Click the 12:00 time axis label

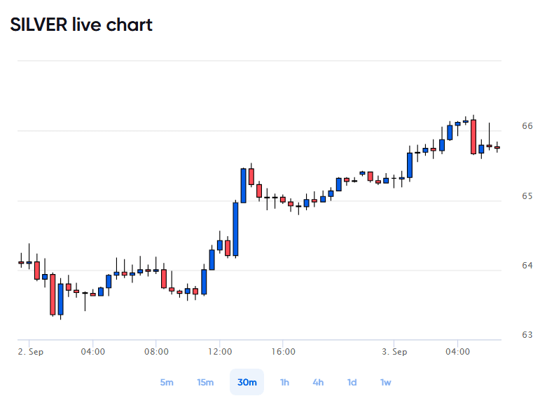coord(220,352)
